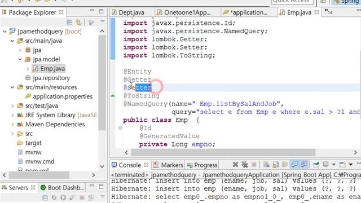Click Console terminate stop button

point(254,165)
